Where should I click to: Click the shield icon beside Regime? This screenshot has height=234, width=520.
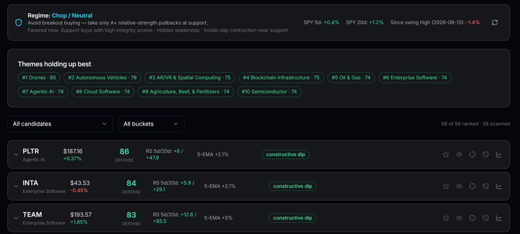[19, 22]
